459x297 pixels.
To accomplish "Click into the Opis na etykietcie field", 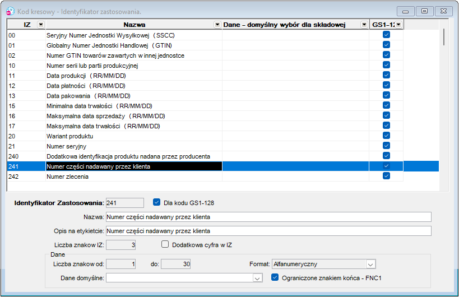I will pyautogui.click(x=268, y=231).
